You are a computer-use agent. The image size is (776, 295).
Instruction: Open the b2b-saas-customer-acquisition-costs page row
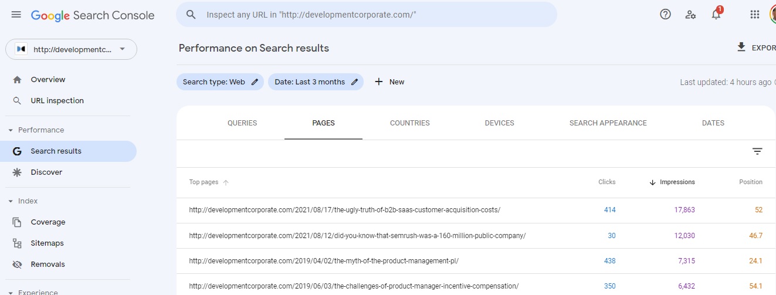click(344, 210)
